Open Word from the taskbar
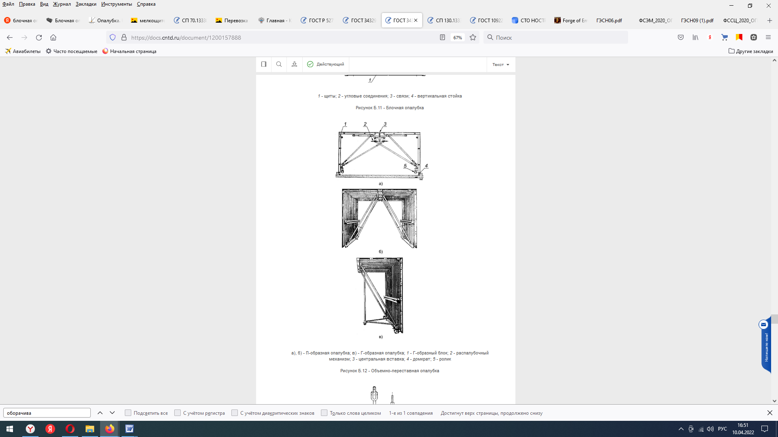The width and height of the screenshot is (778, 437). (129, 429)
